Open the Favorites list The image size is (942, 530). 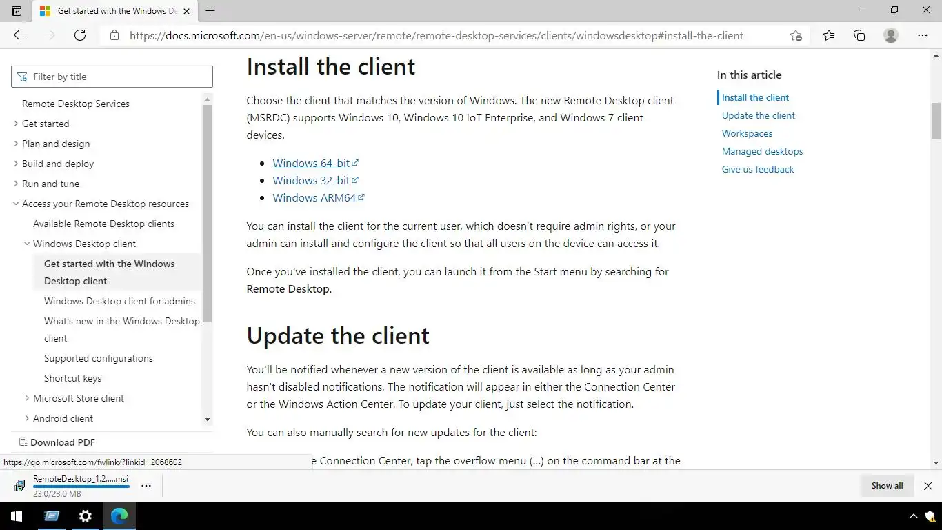[828, 35]
